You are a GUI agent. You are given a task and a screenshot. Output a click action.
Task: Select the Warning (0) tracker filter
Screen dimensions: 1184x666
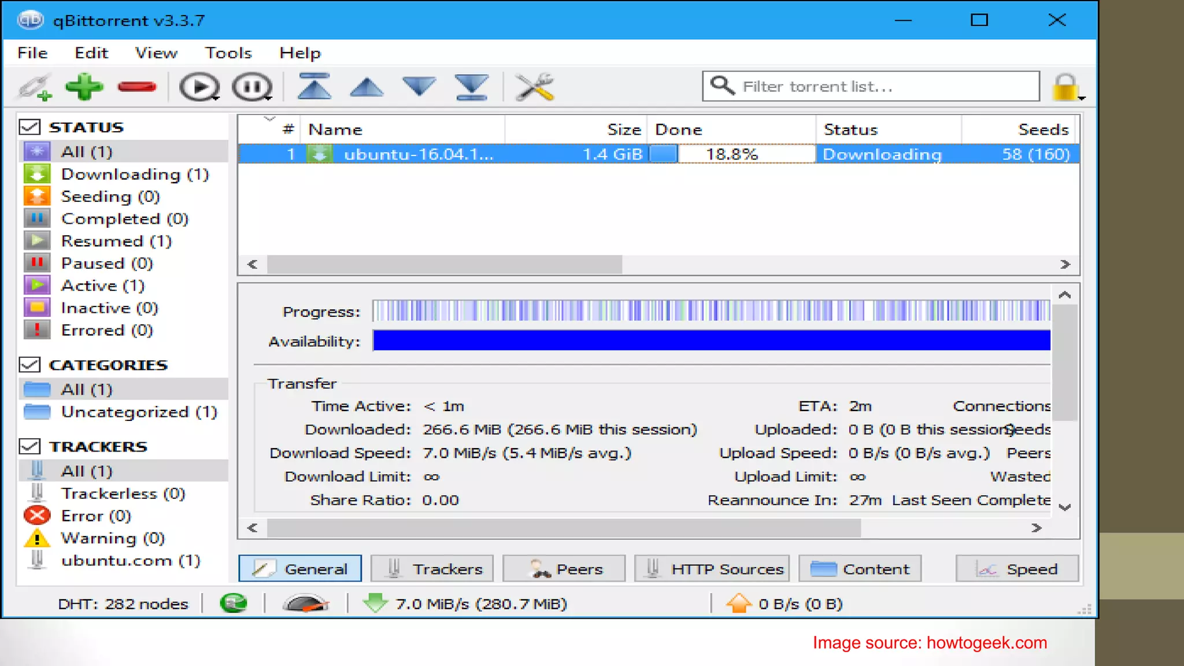click(124, 538)
